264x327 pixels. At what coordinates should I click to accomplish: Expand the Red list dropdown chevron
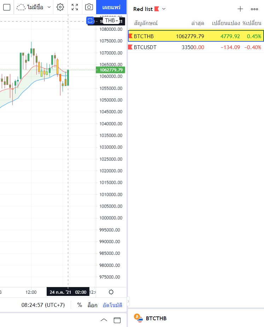164,9
